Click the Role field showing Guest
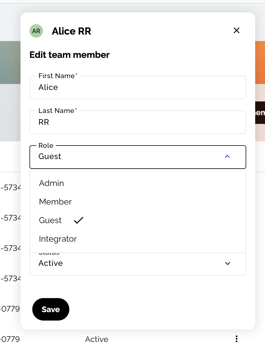 (x=138, y=157)
